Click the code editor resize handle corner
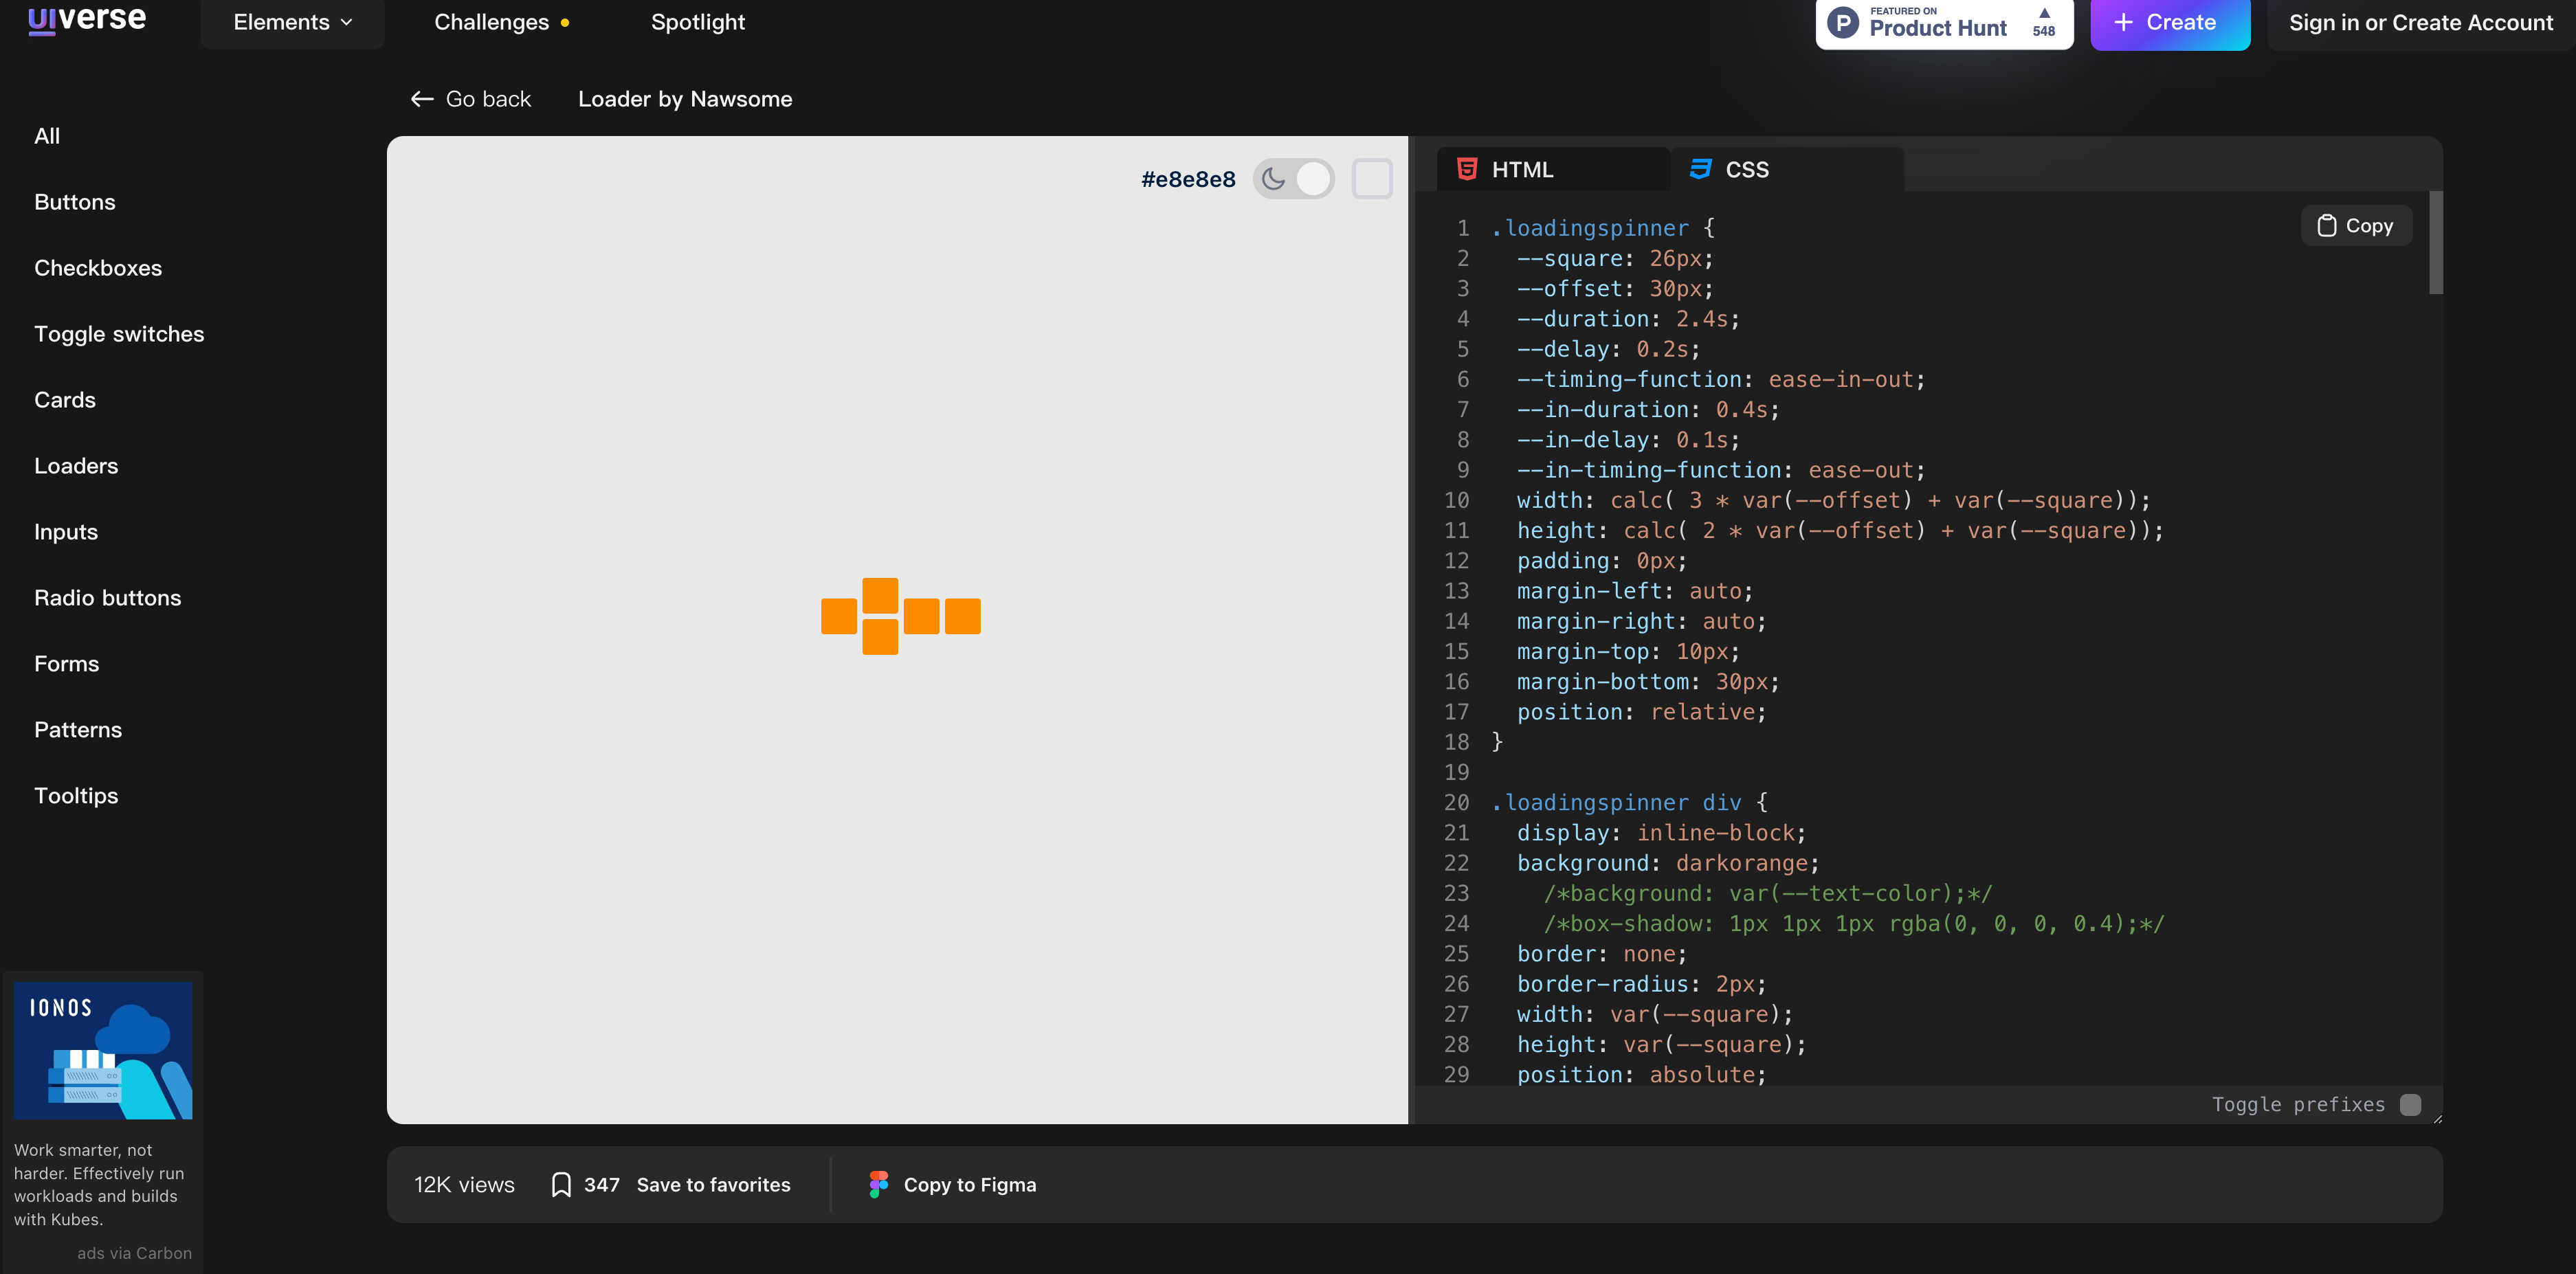This screenshot has height=1274, width=2576. [2437, 1119]
